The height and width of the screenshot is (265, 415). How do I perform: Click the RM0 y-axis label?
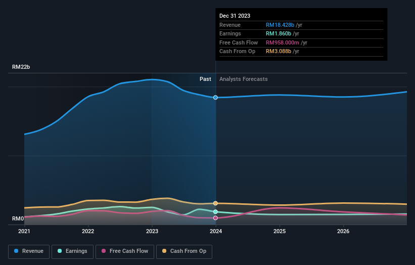click(18, 218)
